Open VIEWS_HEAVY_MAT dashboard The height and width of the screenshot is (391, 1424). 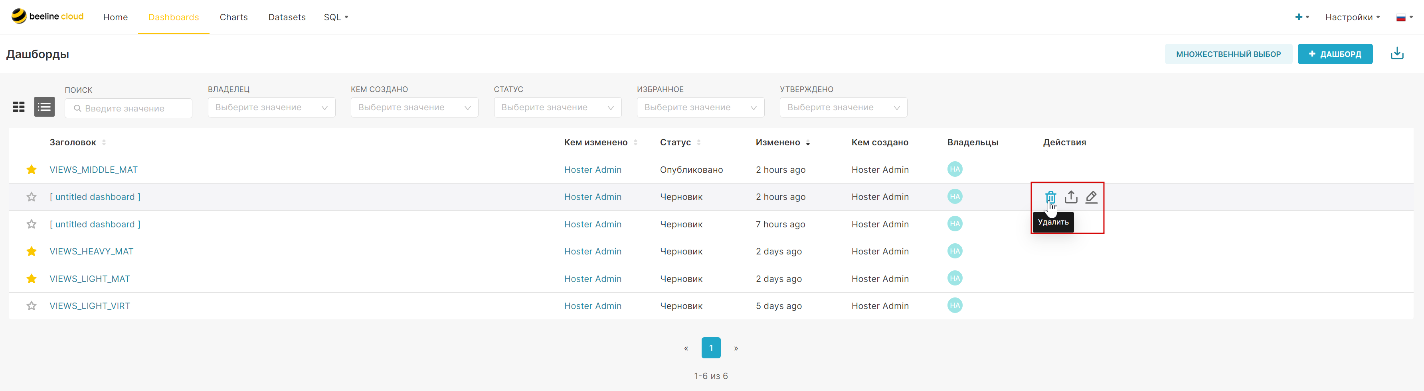coord(91,251)
